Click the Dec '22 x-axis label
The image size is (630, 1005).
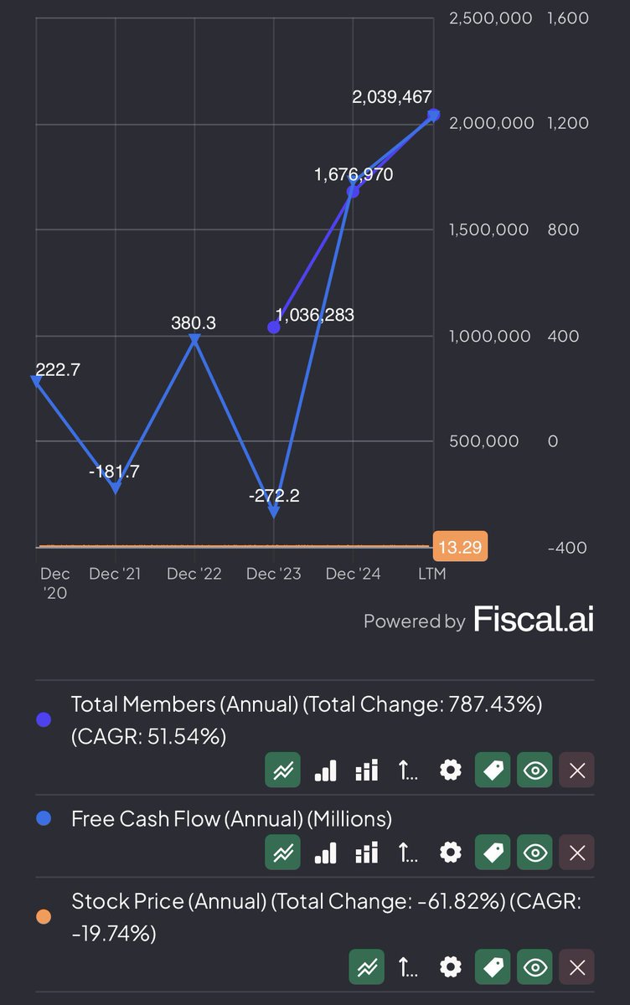point(194,574)
